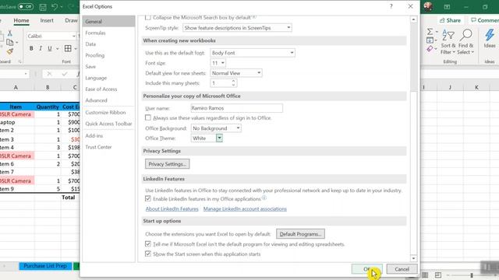Image resolution: width=499 pixels, height=280 pixels.
Task: Open the Find & Select tool
Action: 466,41
